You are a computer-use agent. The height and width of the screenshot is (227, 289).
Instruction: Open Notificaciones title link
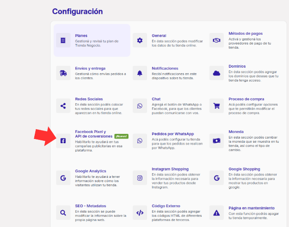tap(165, 68)
